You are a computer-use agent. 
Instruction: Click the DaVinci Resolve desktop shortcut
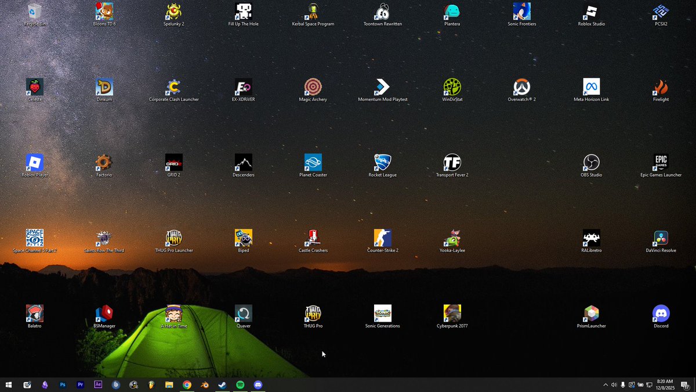tap(661, 241)
